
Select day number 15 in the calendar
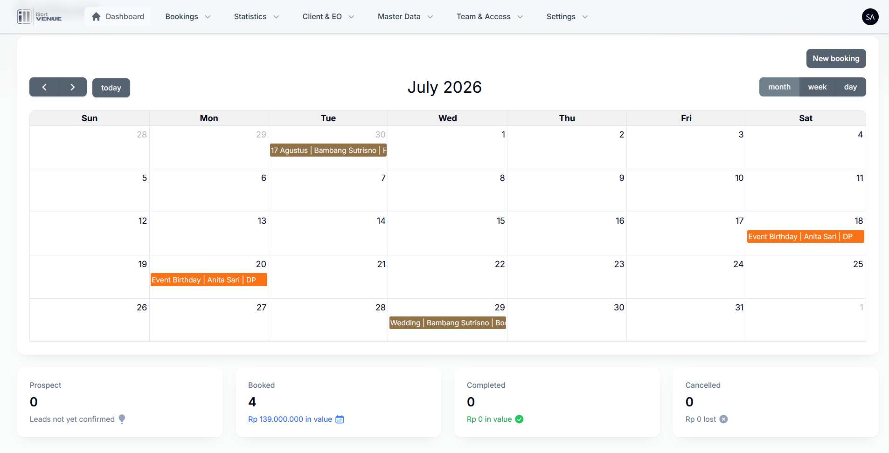(500, 221)
